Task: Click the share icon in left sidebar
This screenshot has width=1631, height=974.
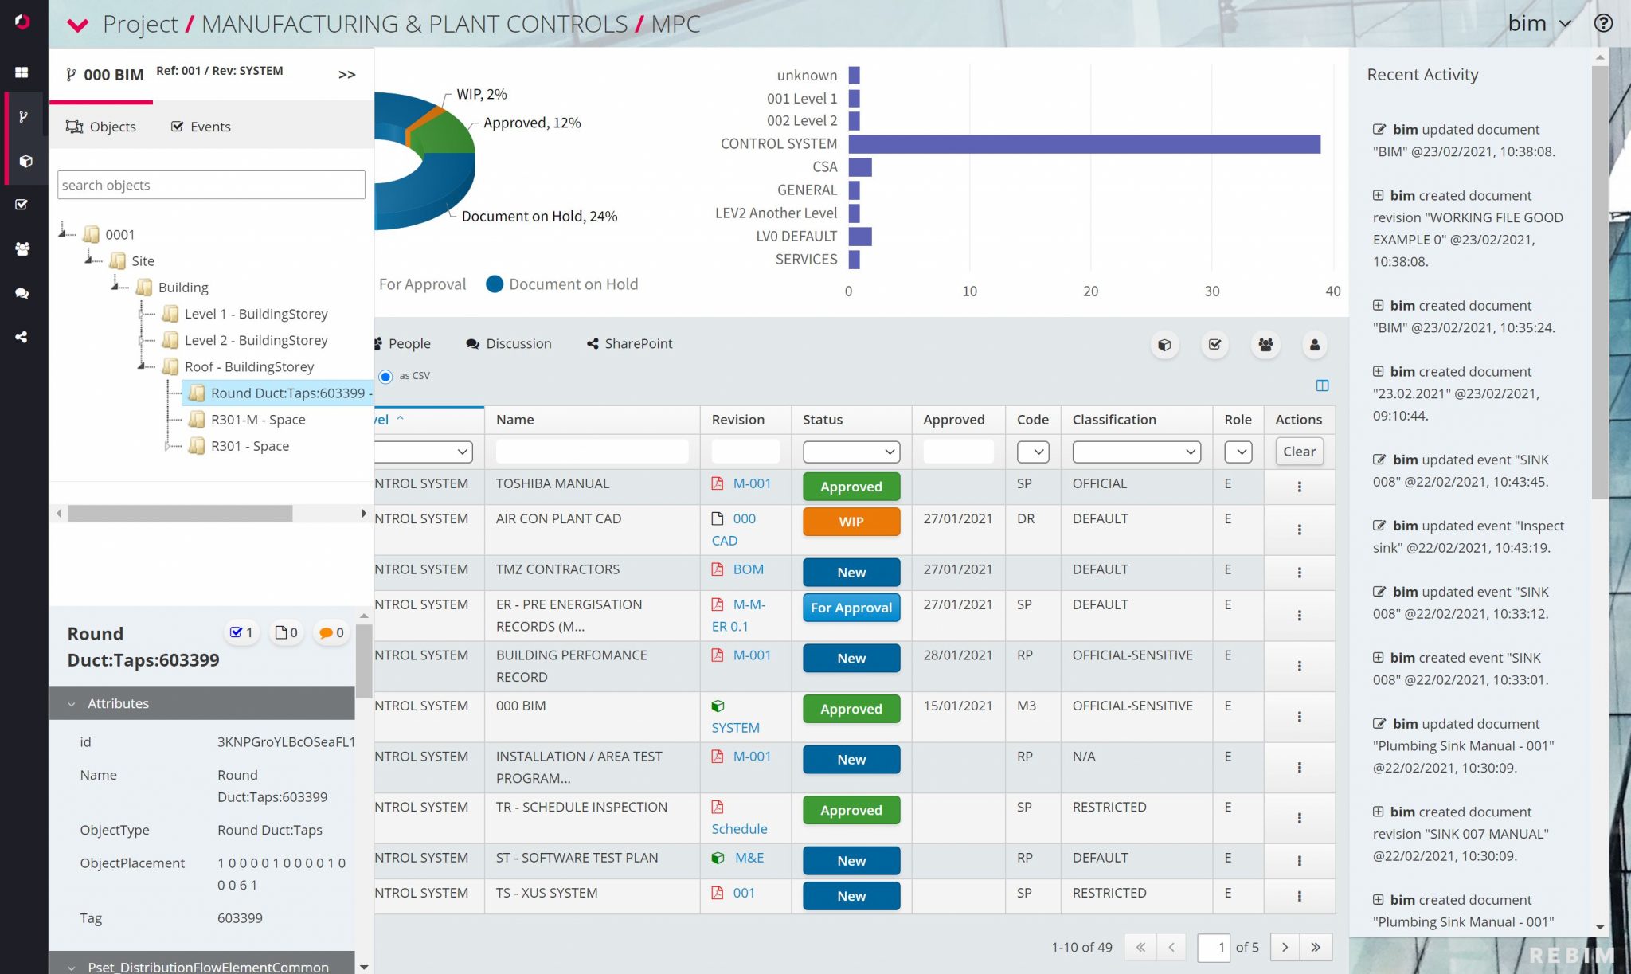Action: coord(22,337)
